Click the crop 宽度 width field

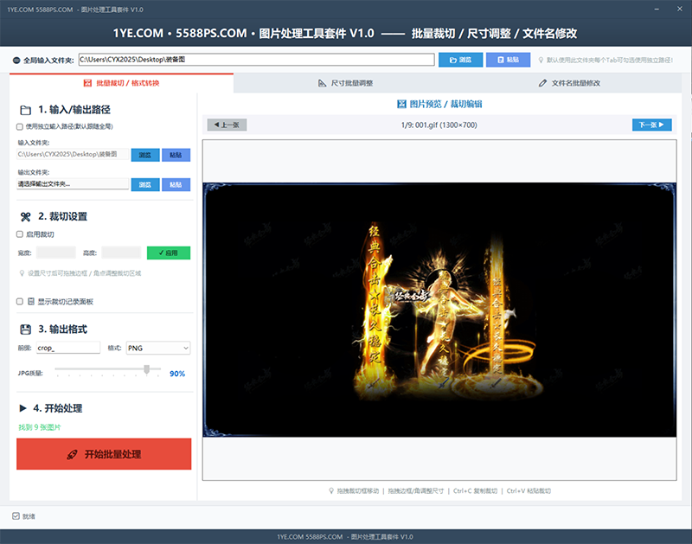(56, 253)
